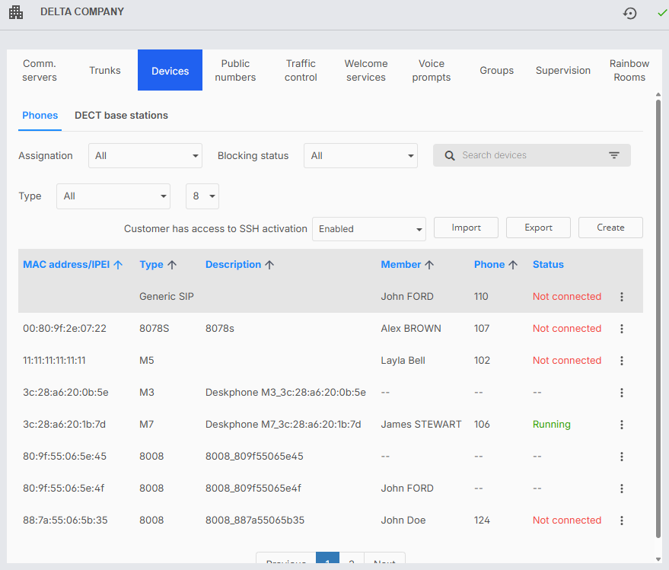
Task: Click the Delta Company building icon
Action: pos(16,13)
